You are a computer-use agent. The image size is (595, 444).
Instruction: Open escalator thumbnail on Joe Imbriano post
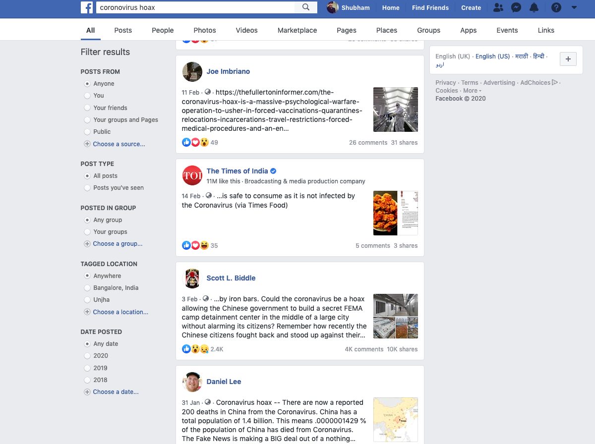pyautogui.click(x=395, y=110)
